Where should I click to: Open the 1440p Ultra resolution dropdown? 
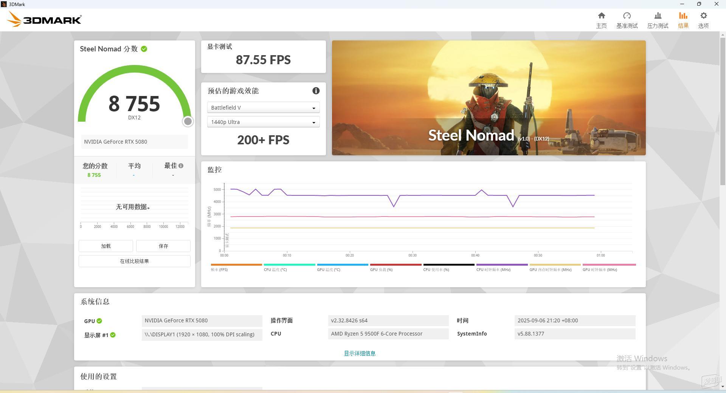pos(263,122)
